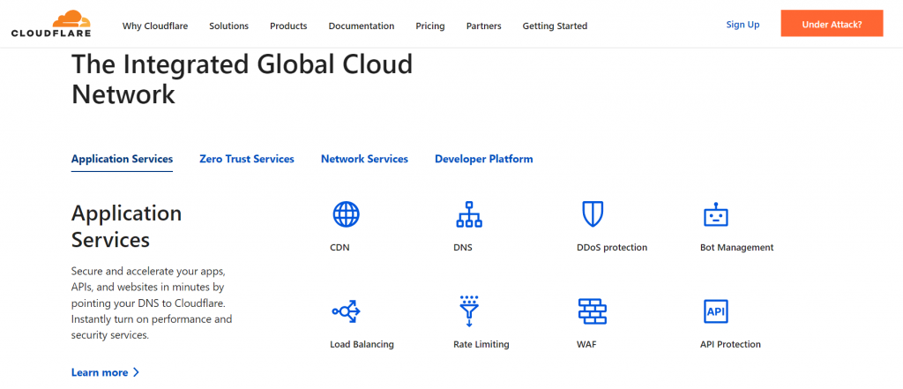Viewport: 903px width, 389px height.
Task: Click the Cloudflare logo
Action: [x=51, y=24]
